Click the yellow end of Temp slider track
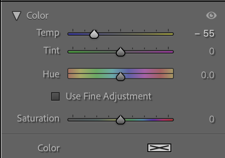 pos(169,34)
